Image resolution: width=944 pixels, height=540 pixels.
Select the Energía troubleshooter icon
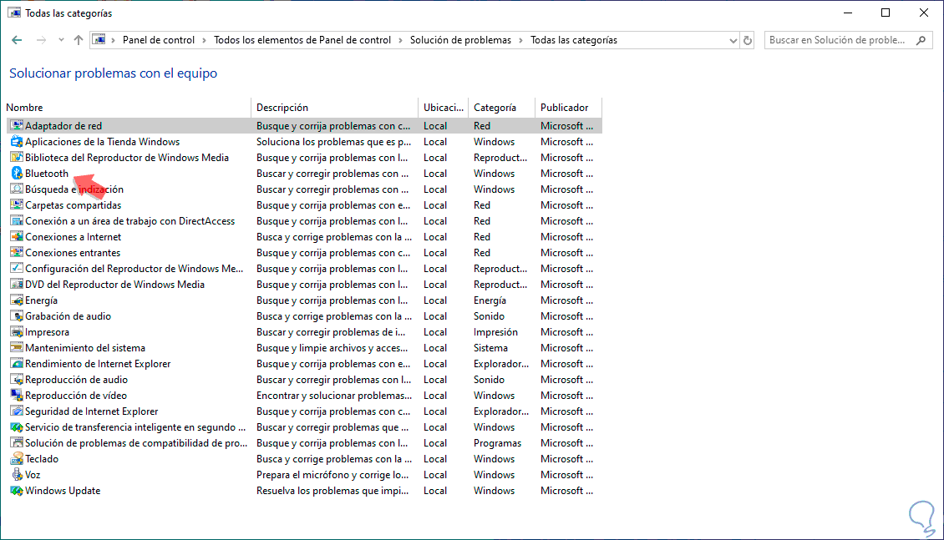(16, 300)
